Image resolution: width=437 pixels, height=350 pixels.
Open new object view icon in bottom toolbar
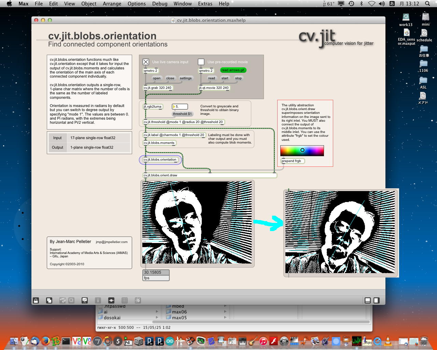[x=49, y=300]
